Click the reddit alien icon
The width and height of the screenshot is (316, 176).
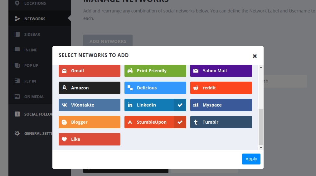tap(196, 88)
